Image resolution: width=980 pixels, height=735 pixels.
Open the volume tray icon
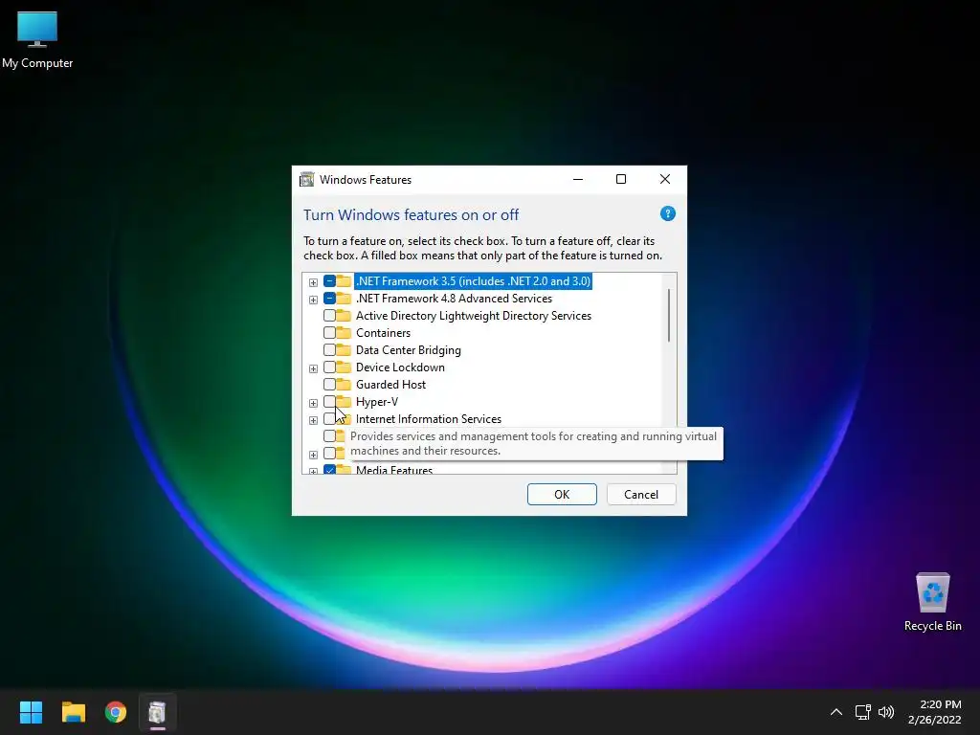point(885,712)
